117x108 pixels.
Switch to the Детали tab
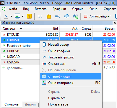tap(30, 104)
